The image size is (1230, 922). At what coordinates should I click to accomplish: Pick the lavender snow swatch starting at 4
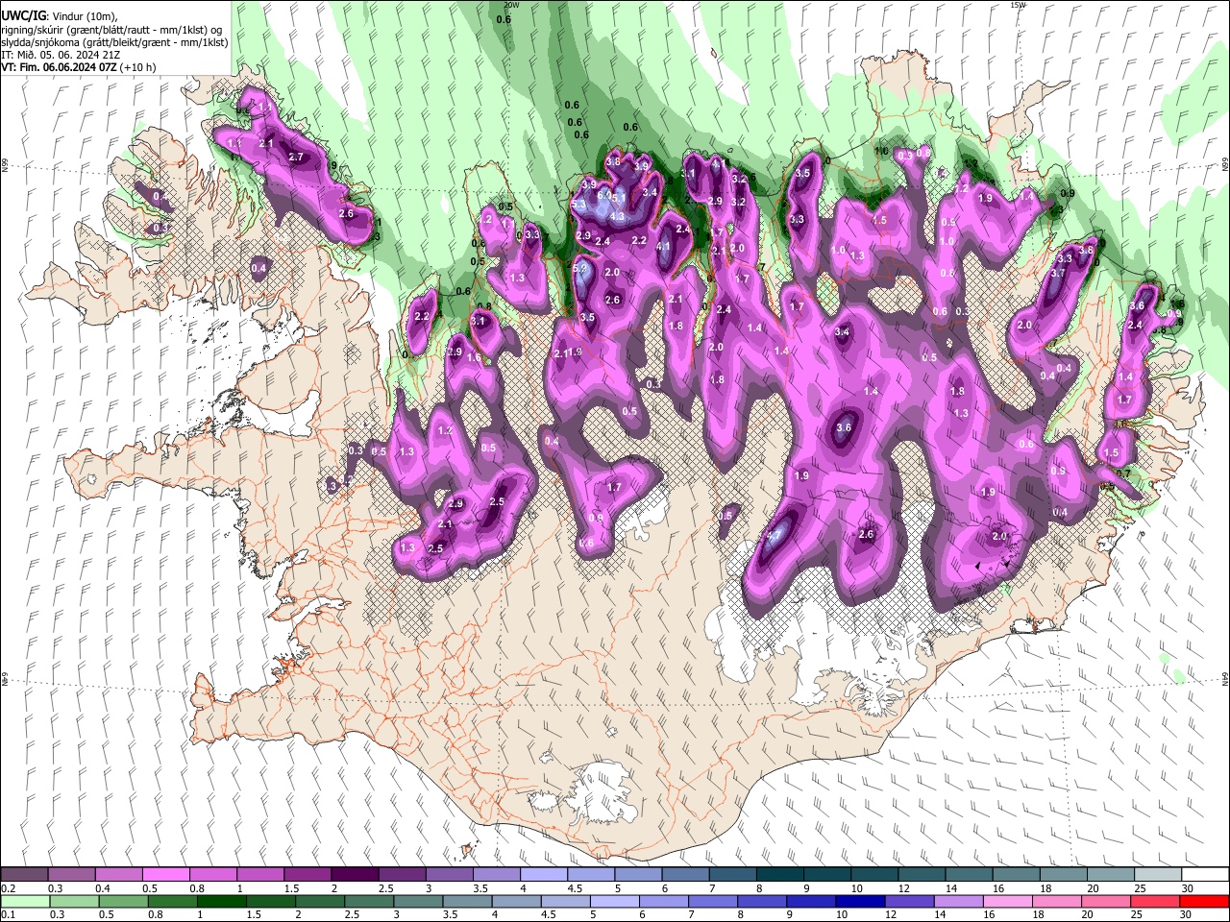543,875
